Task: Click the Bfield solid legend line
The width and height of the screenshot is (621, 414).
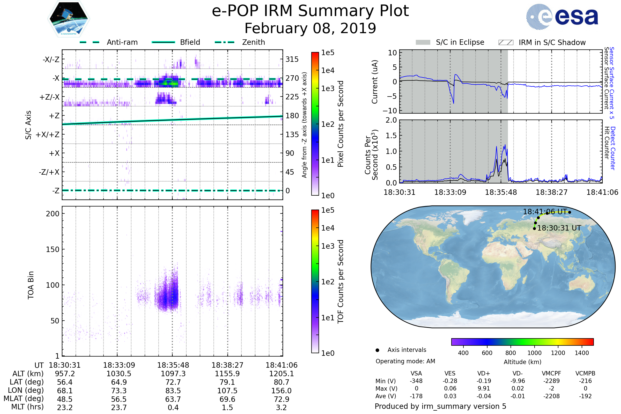Action: (163, 42)
